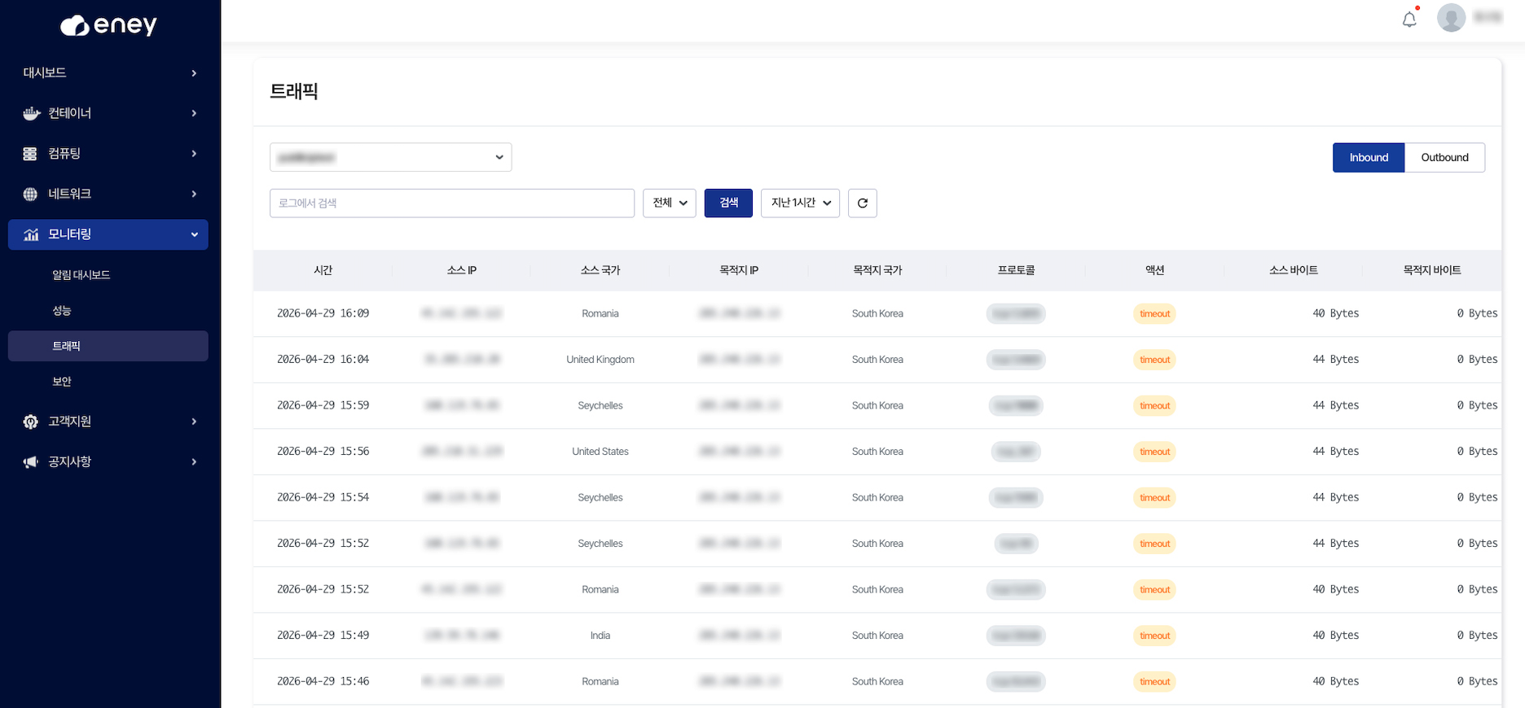Click the United States source country cell
This screenshot has height=708, width=1525.
pos(600,452)
